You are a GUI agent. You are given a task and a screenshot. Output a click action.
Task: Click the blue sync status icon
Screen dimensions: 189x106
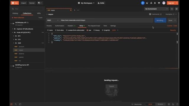(143, 3)
